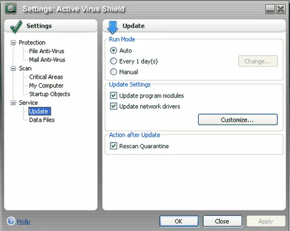This screenshot has width=290, height=231.
Task: Select the Data Files item
Action: [42, 120]
